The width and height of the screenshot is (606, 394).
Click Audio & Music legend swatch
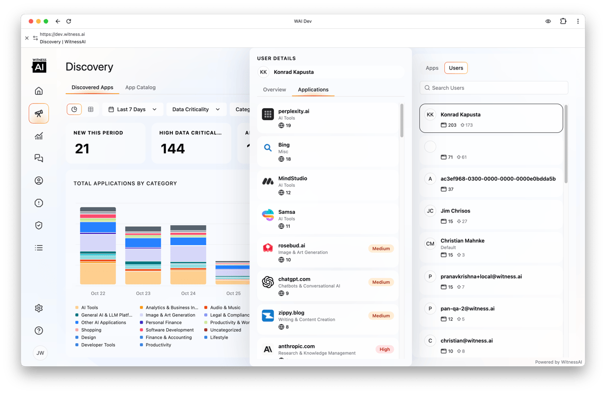206,308
